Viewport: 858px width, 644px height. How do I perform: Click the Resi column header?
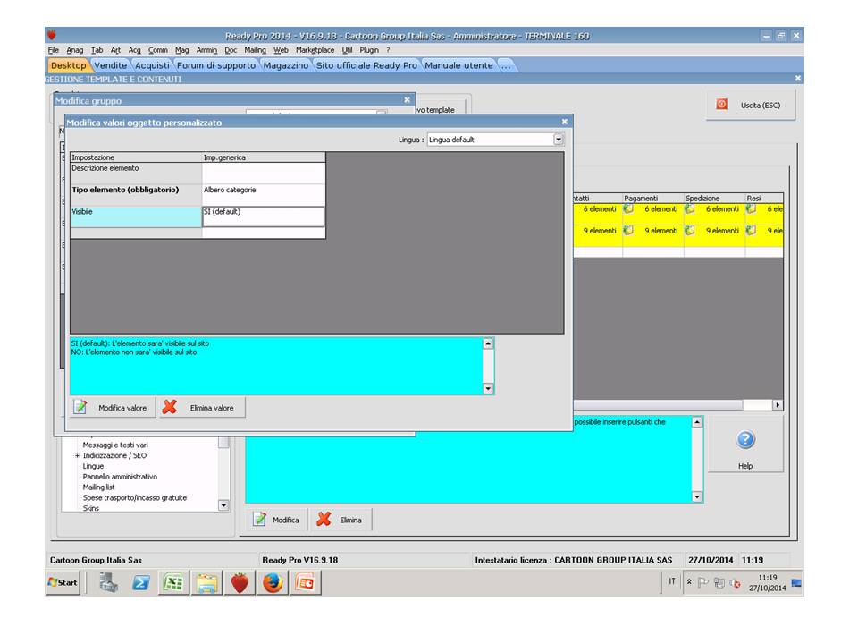pyautogui.click(x=764, y=199)
